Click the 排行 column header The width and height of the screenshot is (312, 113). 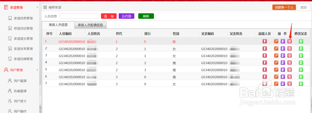pos(156,34)
